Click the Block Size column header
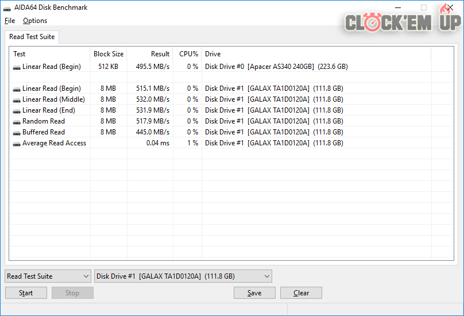The image size is (464, 316). click(109, 54)
